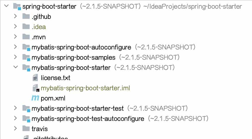Click the .idea folder icon
The width and height of the screenshot is (252, 139).
point(26,27)
